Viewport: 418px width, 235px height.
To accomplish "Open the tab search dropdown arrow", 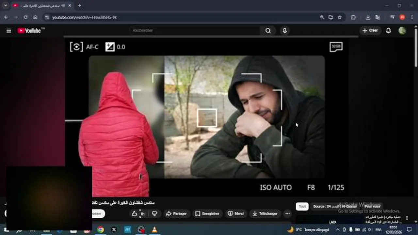I will pos(6,6).
